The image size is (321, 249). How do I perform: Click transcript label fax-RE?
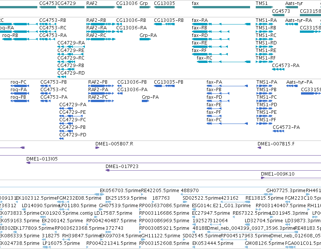[200, 43]
